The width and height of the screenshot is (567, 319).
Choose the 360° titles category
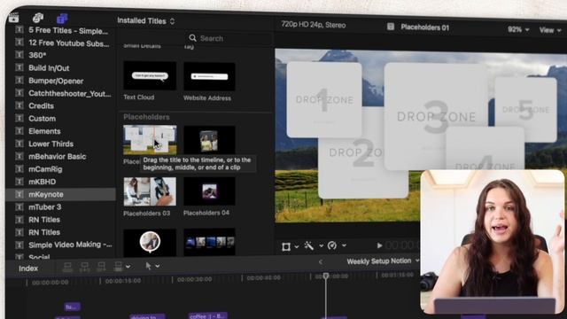click(x=37, y=55)
